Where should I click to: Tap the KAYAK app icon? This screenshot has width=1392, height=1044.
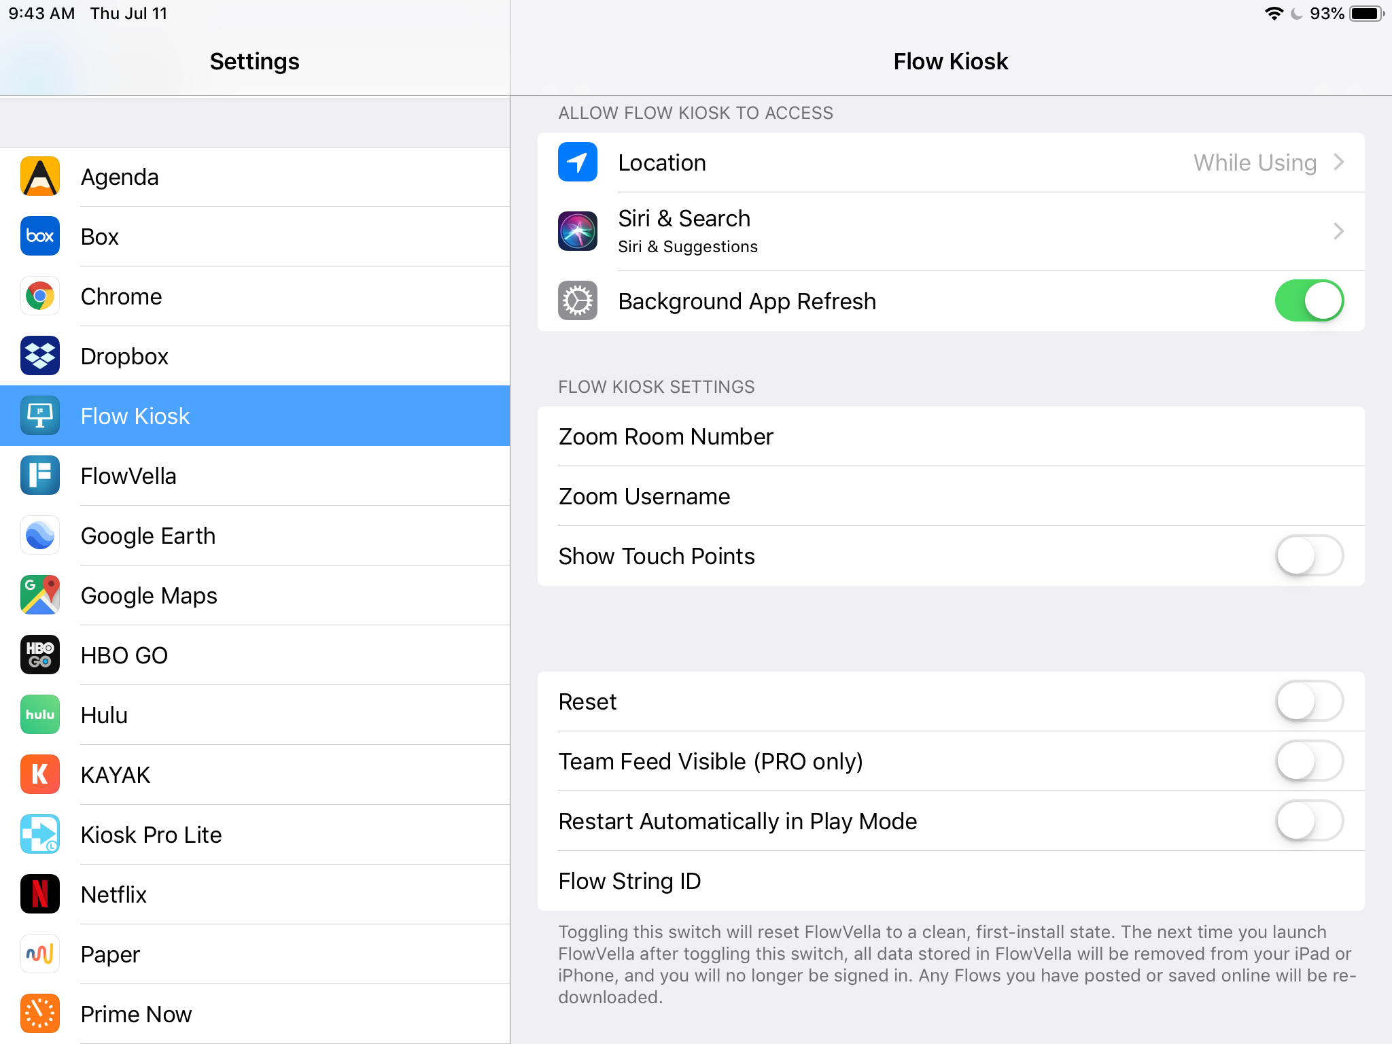point(40,775)
